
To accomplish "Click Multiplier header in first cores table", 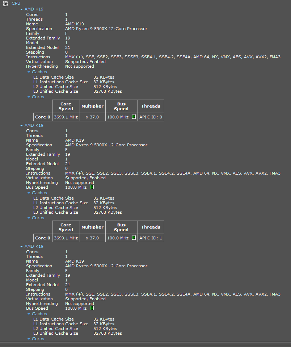I will click(92, 106).
